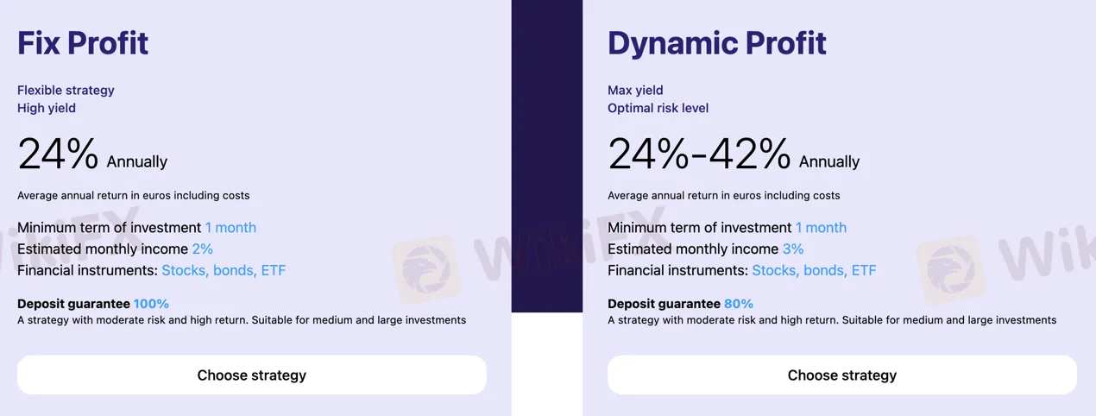
Task: Click the 3% estimated monthly income value
Action: [x=792, y=249]
